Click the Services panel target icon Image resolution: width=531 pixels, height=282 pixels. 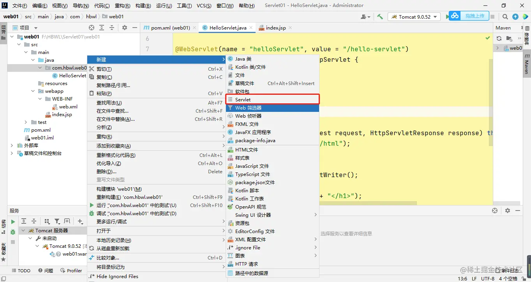tap(495, 211)
